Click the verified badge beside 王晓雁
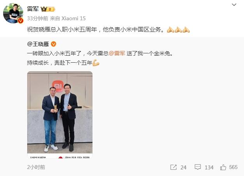 click(53, 44)
